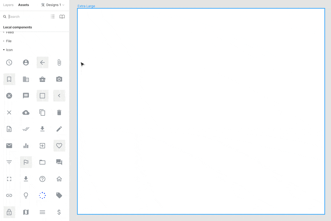Viewport: 331px width, 221px height.
Task: Pick the double checkmark icon
Action: tap(26, 129)
